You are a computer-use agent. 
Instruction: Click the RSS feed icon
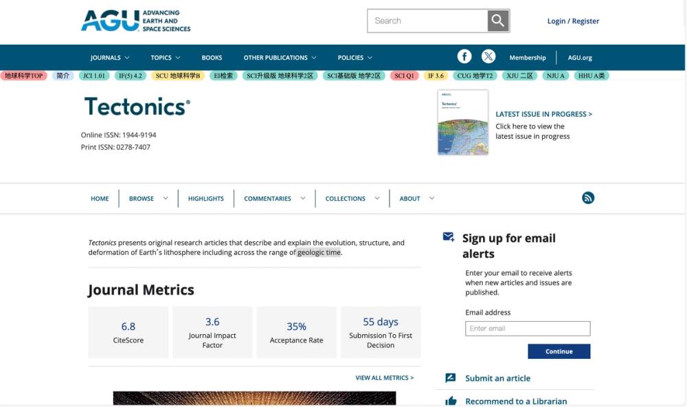(588, 198)
